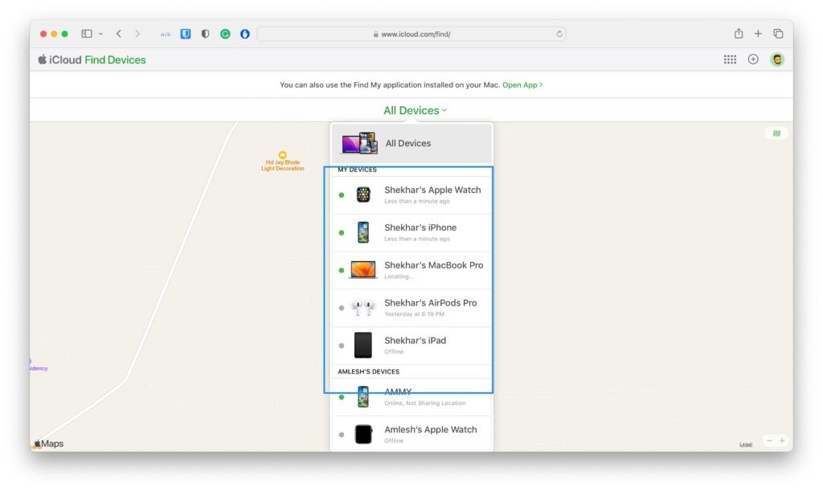Zoom out the map
823x491 pixels.
click(x=769, y=440)
